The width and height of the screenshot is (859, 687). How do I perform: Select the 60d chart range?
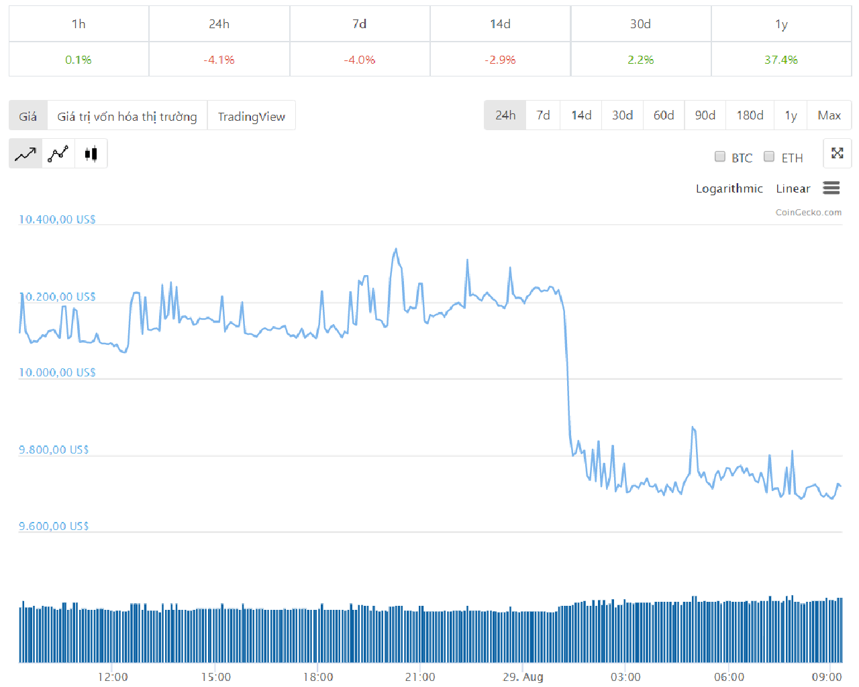point(664,115)
